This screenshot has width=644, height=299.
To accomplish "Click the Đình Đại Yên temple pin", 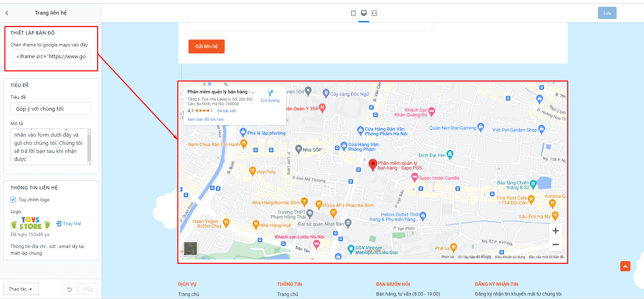I will [x=450, y=154].
